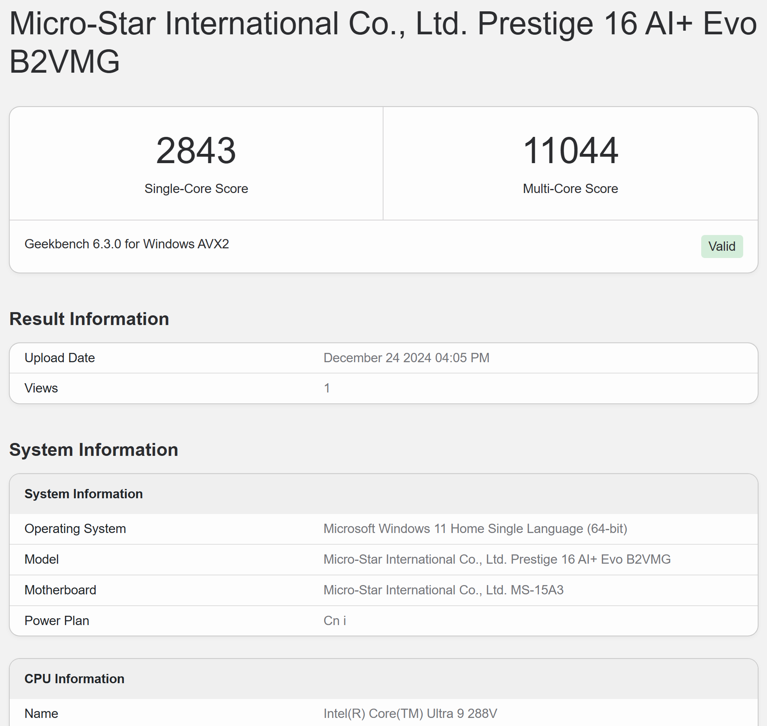Image resolution: width=767 pixels, height=726 pixels.
Task: Click the Result Information heading
Action: point(89,319)
